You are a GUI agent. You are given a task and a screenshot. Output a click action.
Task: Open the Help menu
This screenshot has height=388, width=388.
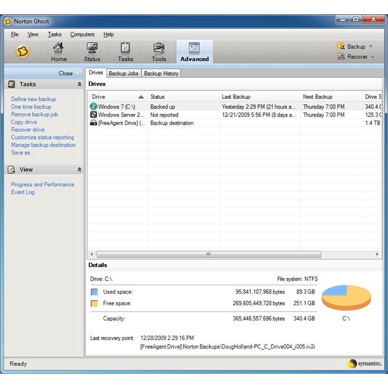coord(109,34)
